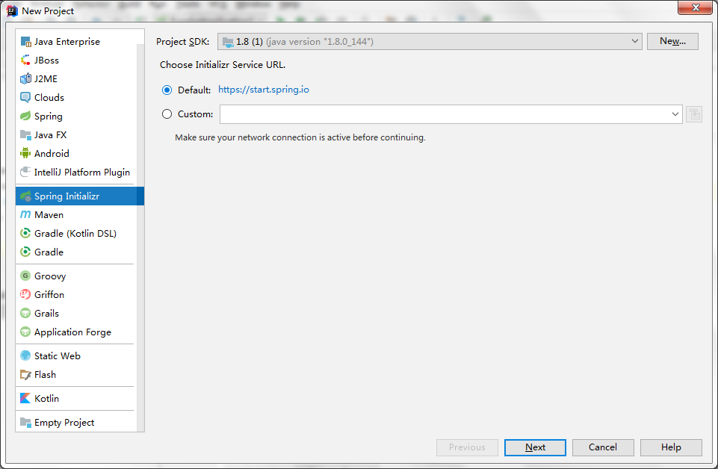Image resolution: width=718 pixels, height=469 pixels.
Task: Click the Android robot icon
Action: coord(25,153)
